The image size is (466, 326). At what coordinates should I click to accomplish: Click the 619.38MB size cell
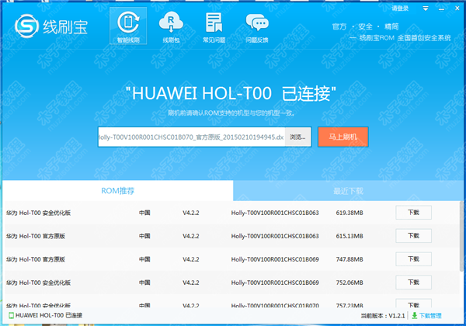[x=349, y=213]
